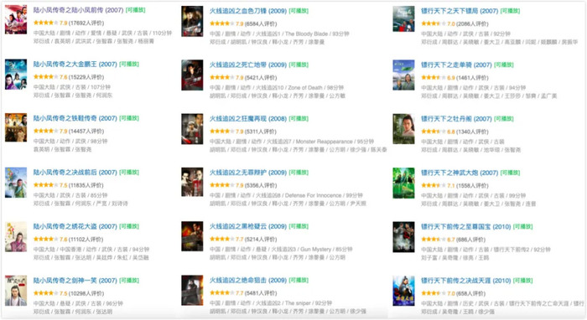The image size is (587, 320).
Task: Open the 镖行天下之神武大炮 green poster thumbnail
Action: [403, 183]
